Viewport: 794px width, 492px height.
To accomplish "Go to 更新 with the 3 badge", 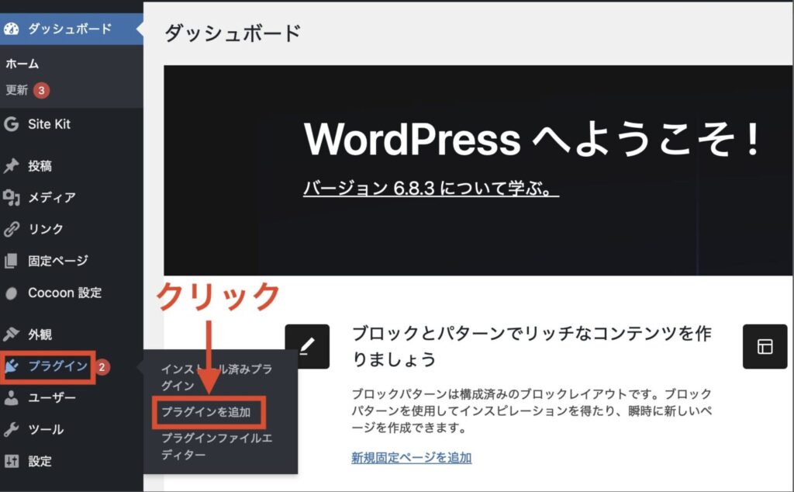I will (17, 90).
